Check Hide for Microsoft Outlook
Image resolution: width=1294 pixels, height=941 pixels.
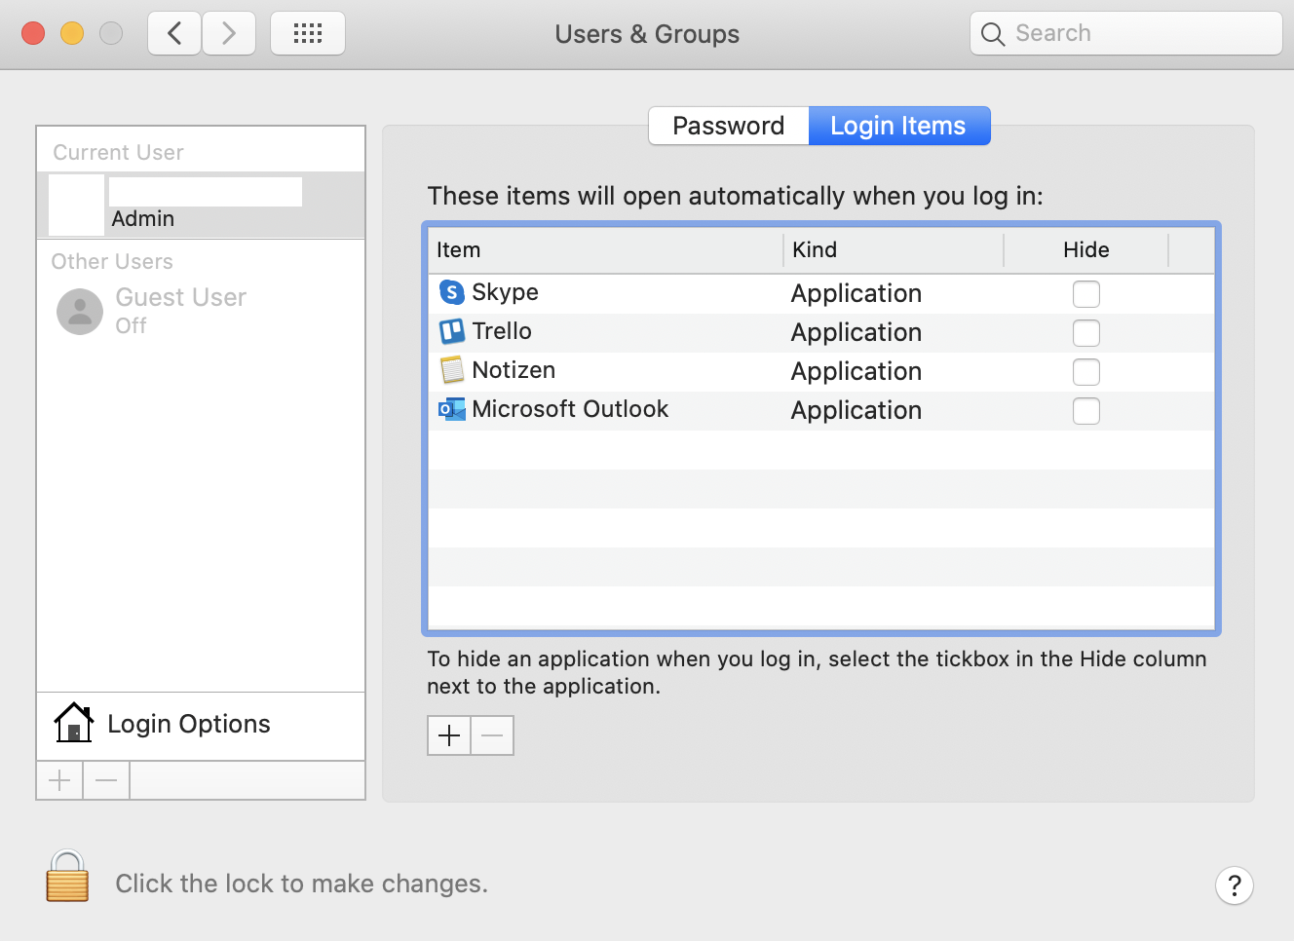pyautogui.click(x=1086, y=410)
